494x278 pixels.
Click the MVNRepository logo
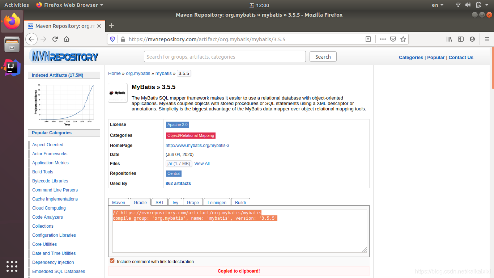tap(64, 56)
